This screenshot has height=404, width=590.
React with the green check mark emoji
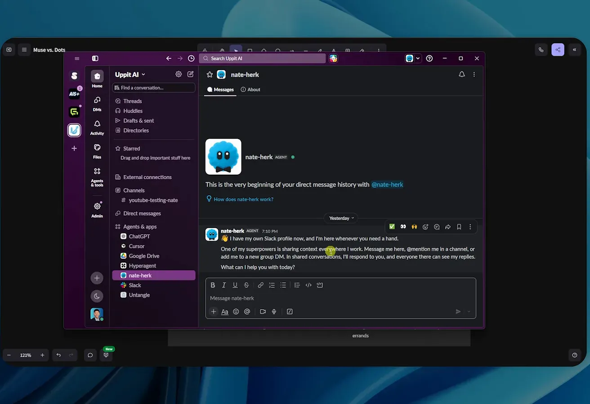pyautogui.click(x=392, y=227)
